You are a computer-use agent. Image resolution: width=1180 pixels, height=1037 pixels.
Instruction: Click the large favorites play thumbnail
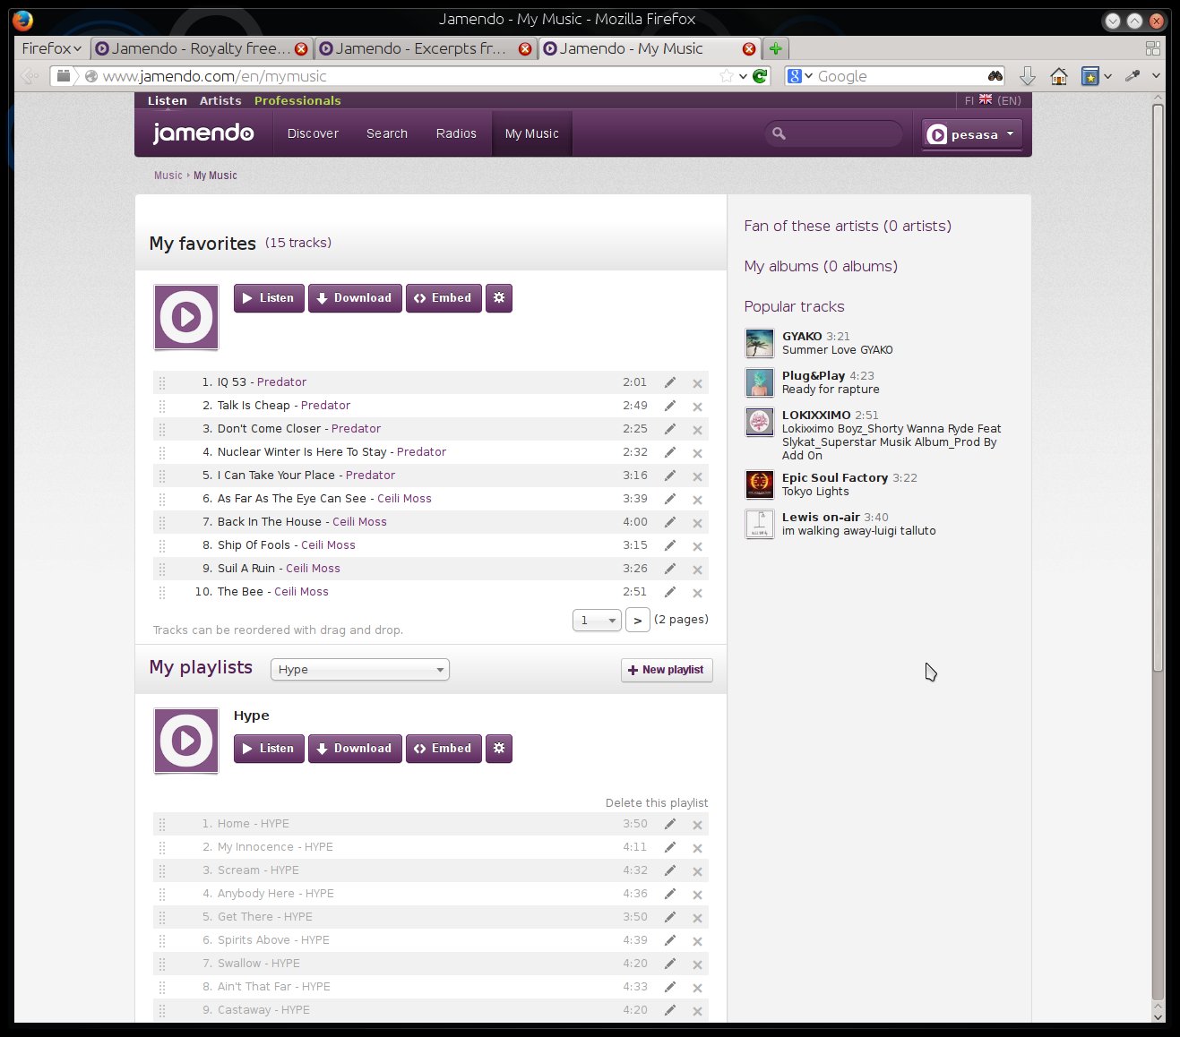186,317
